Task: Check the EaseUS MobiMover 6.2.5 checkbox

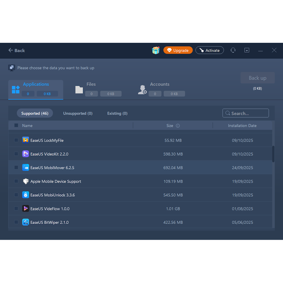Action: [x=16, y=168]
